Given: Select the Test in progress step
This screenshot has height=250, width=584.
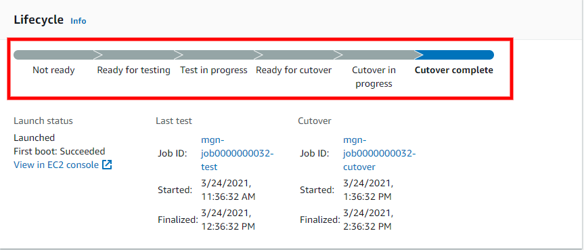Looking at the screenshot, I should [x=214, y=70].
